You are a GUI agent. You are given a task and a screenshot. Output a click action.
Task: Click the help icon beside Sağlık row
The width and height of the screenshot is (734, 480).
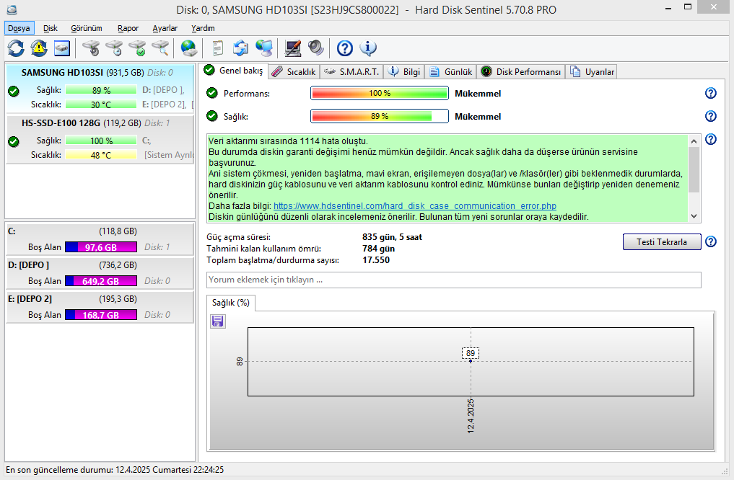click(x=711, y=116)
